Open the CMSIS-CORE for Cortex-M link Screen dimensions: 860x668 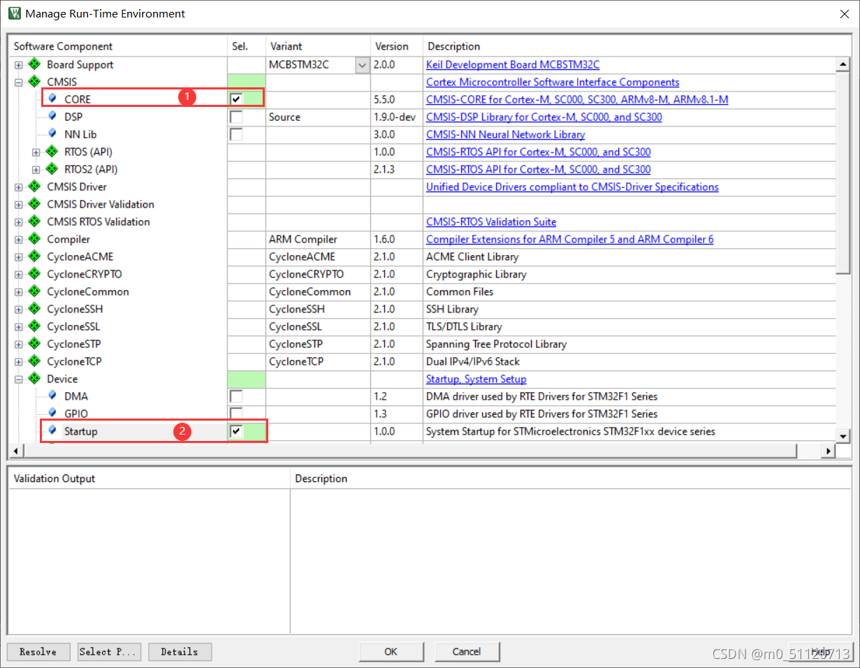pos(577,99)
